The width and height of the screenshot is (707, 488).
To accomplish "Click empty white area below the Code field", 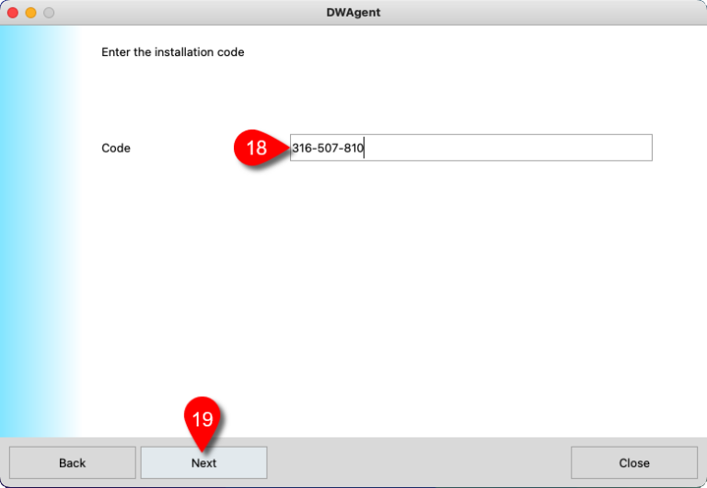I will pos(414,294).
